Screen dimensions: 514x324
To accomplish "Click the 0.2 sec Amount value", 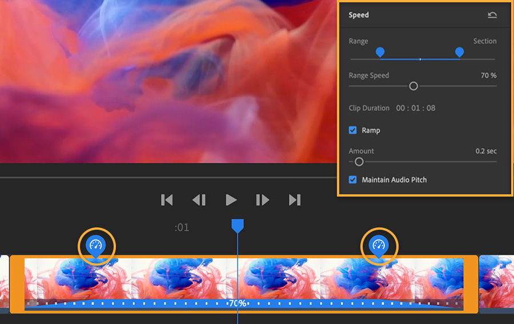I will point(486,151).
